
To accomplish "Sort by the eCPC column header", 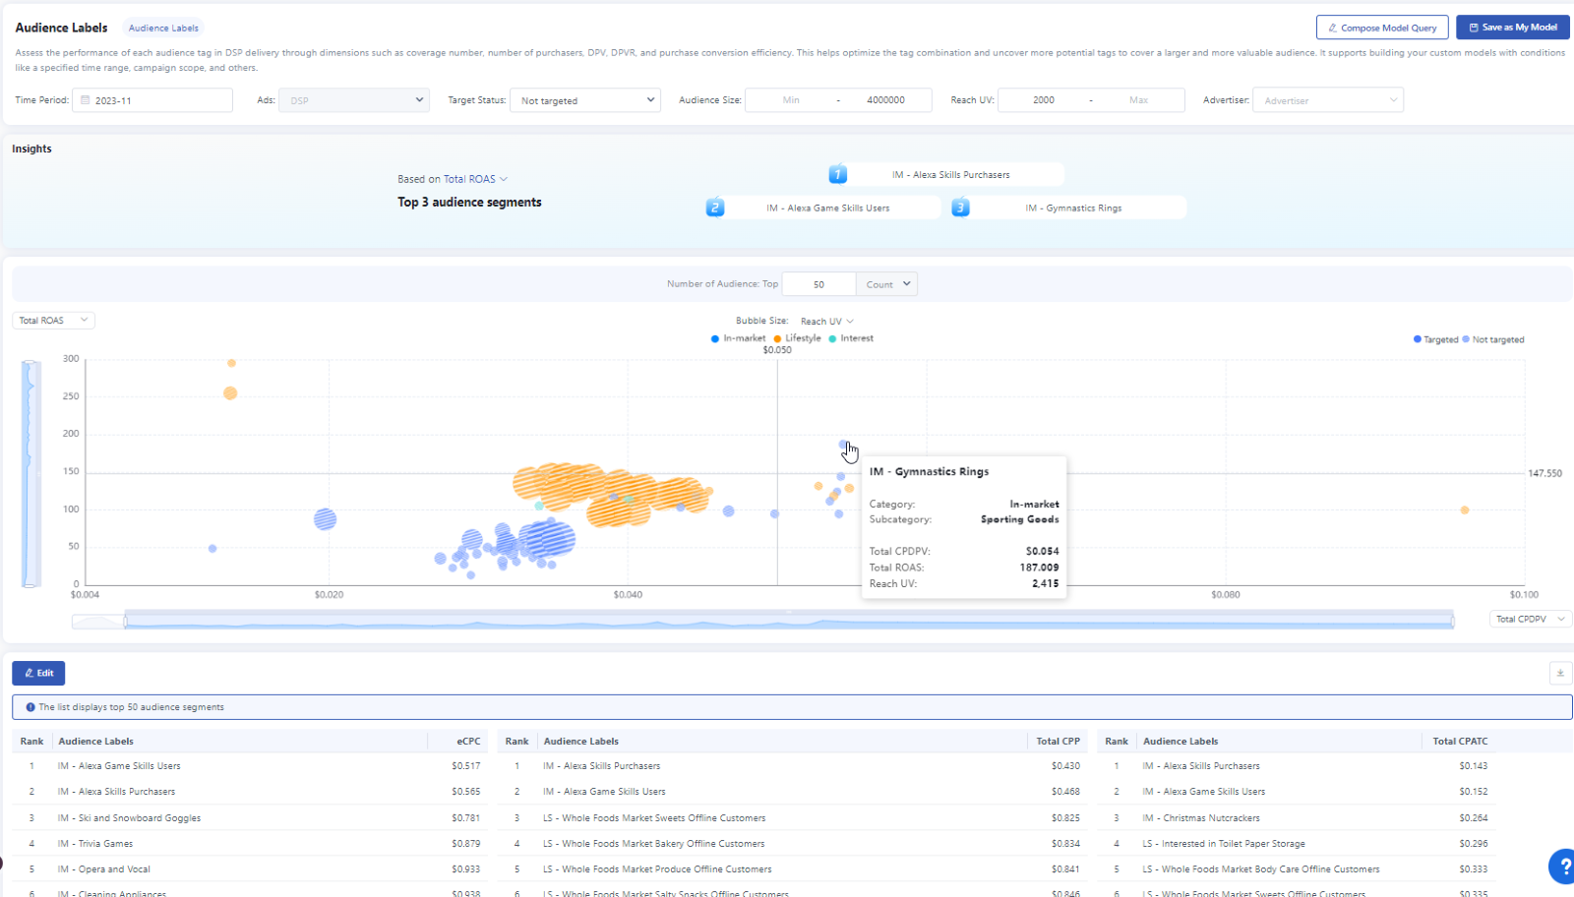I will (468, 742).
